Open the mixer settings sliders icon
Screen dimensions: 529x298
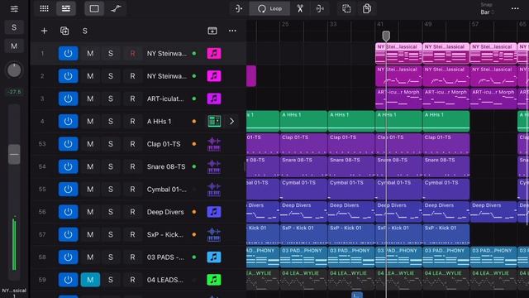point(14,9)
